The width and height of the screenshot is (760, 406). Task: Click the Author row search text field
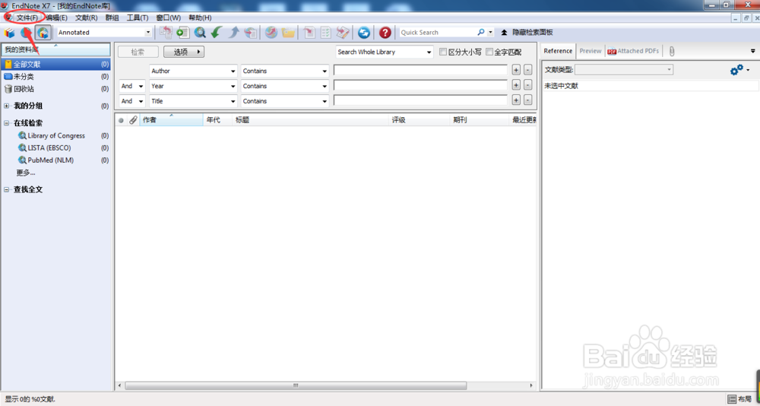tap(420, 71)
